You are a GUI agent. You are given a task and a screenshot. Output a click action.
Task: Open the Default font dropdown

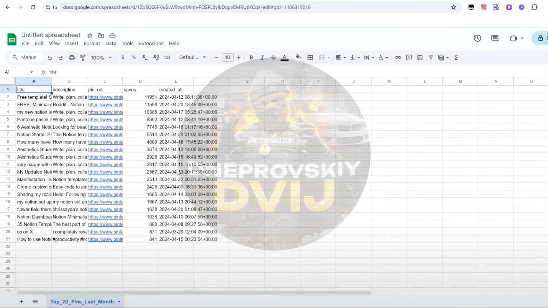(193, 57)
